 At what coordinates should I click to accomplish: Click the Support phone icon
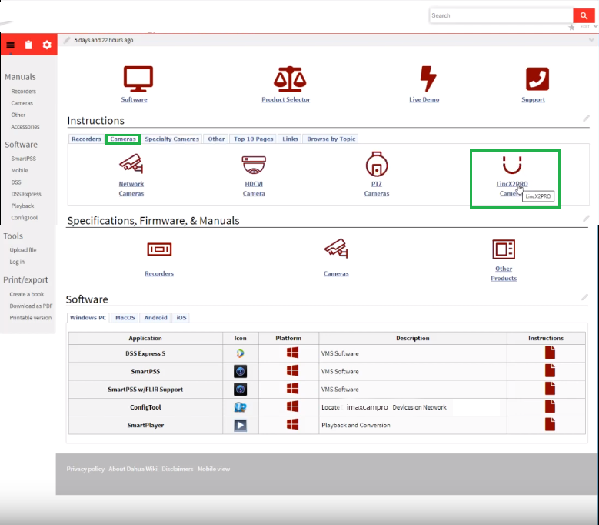tap(537, 79)
